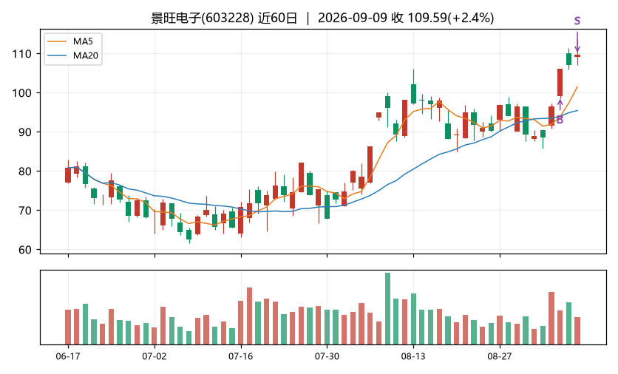Click the 60 price axis label
Screen dimensions: 618x374
25,250
